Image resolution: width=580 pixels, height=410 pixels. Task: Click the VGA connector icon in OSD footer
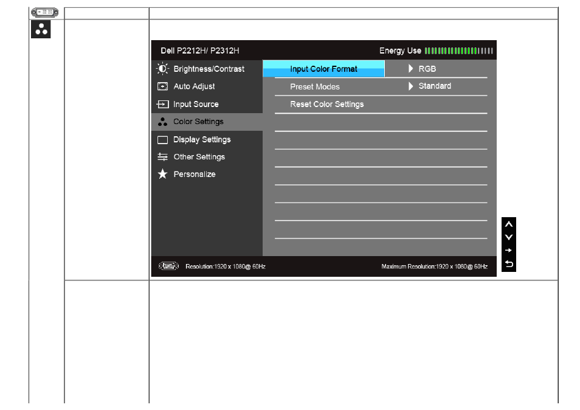(168, 266)
